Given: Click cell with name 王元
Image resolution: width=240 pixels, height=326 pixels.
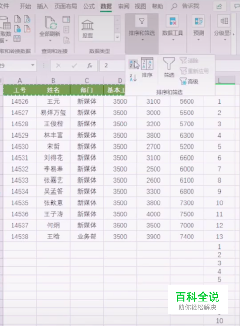Looking at the screenshot, I should [x=53, y=101].
